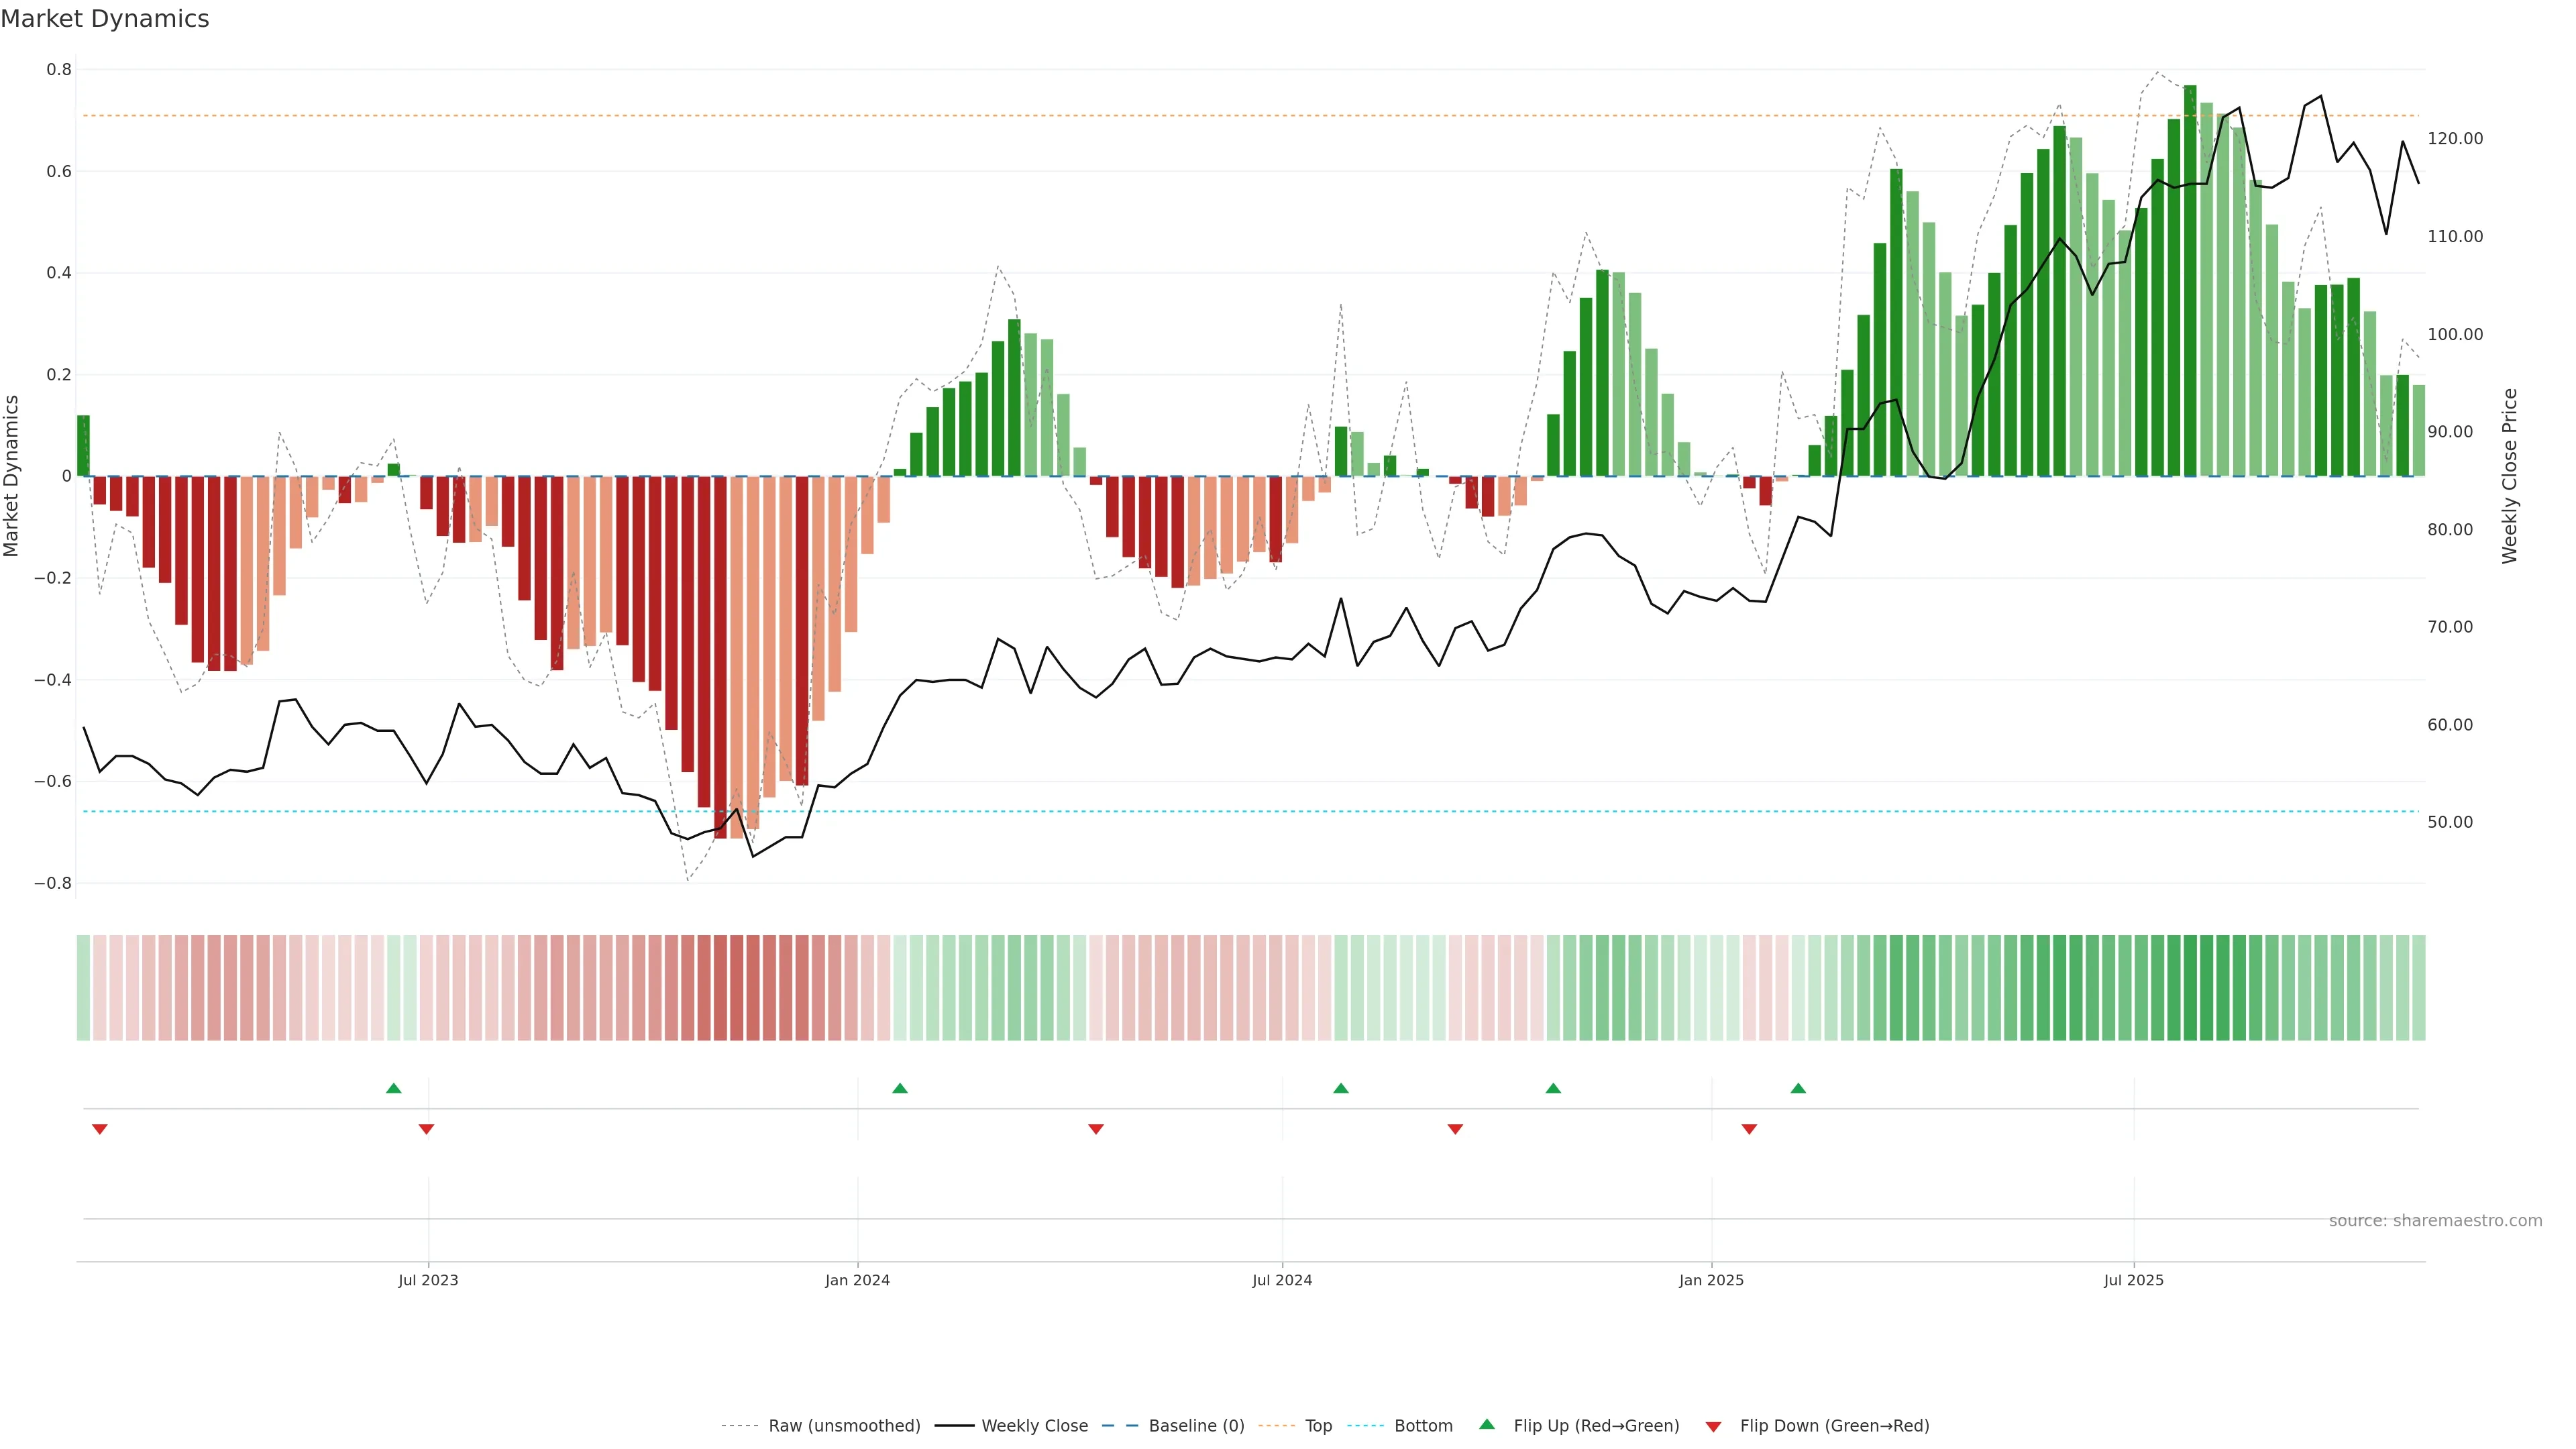Click green flip-up triangle just before Jul 2023
Image resolution: width=2576 pixels, height=1449 pixels.
[393, 1088]
